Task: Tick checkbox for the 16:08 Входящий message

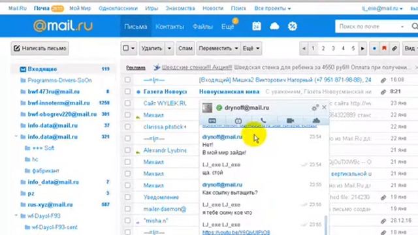Action: [128, 80]
